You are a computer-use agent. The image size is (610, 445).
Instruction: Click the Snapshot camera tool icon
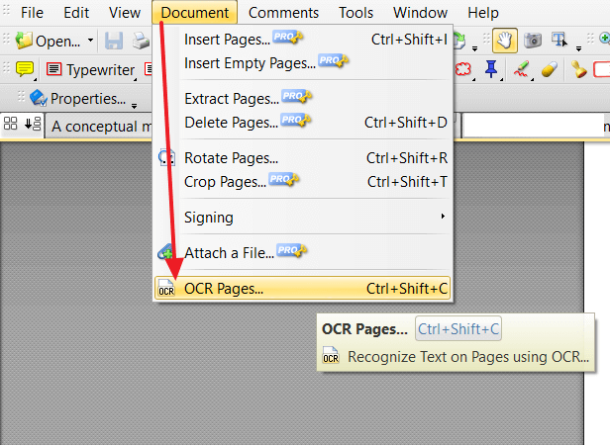point(533,41)
